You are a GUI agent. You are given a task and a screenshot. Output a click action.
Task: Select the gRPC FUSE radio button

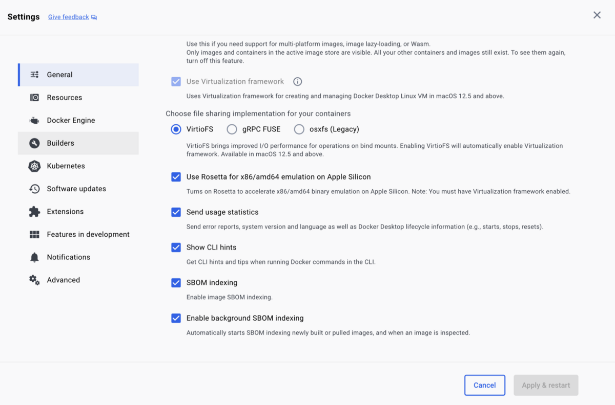[232, 129]
